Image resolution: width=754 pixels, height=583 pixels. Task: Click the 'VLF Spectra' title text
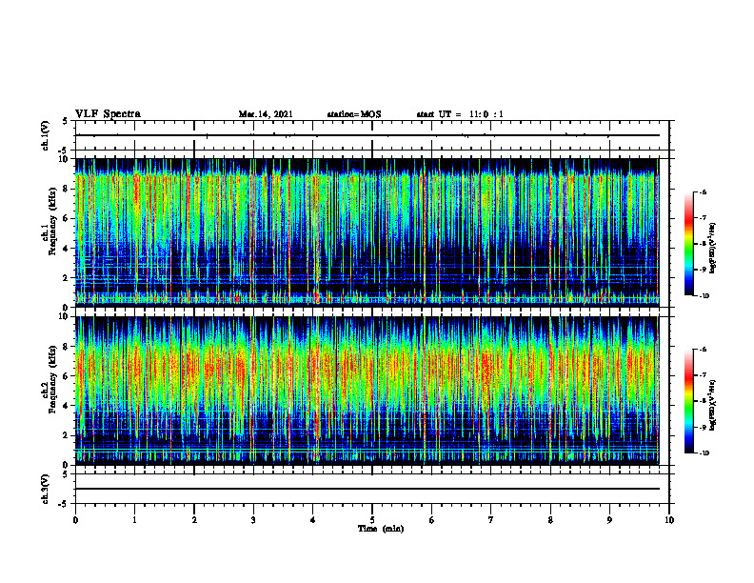coord(108,114)
